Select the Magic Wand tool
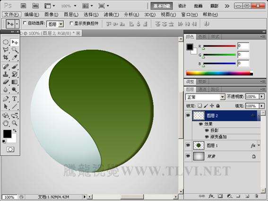The image size is (268, 201). point(15,50)
